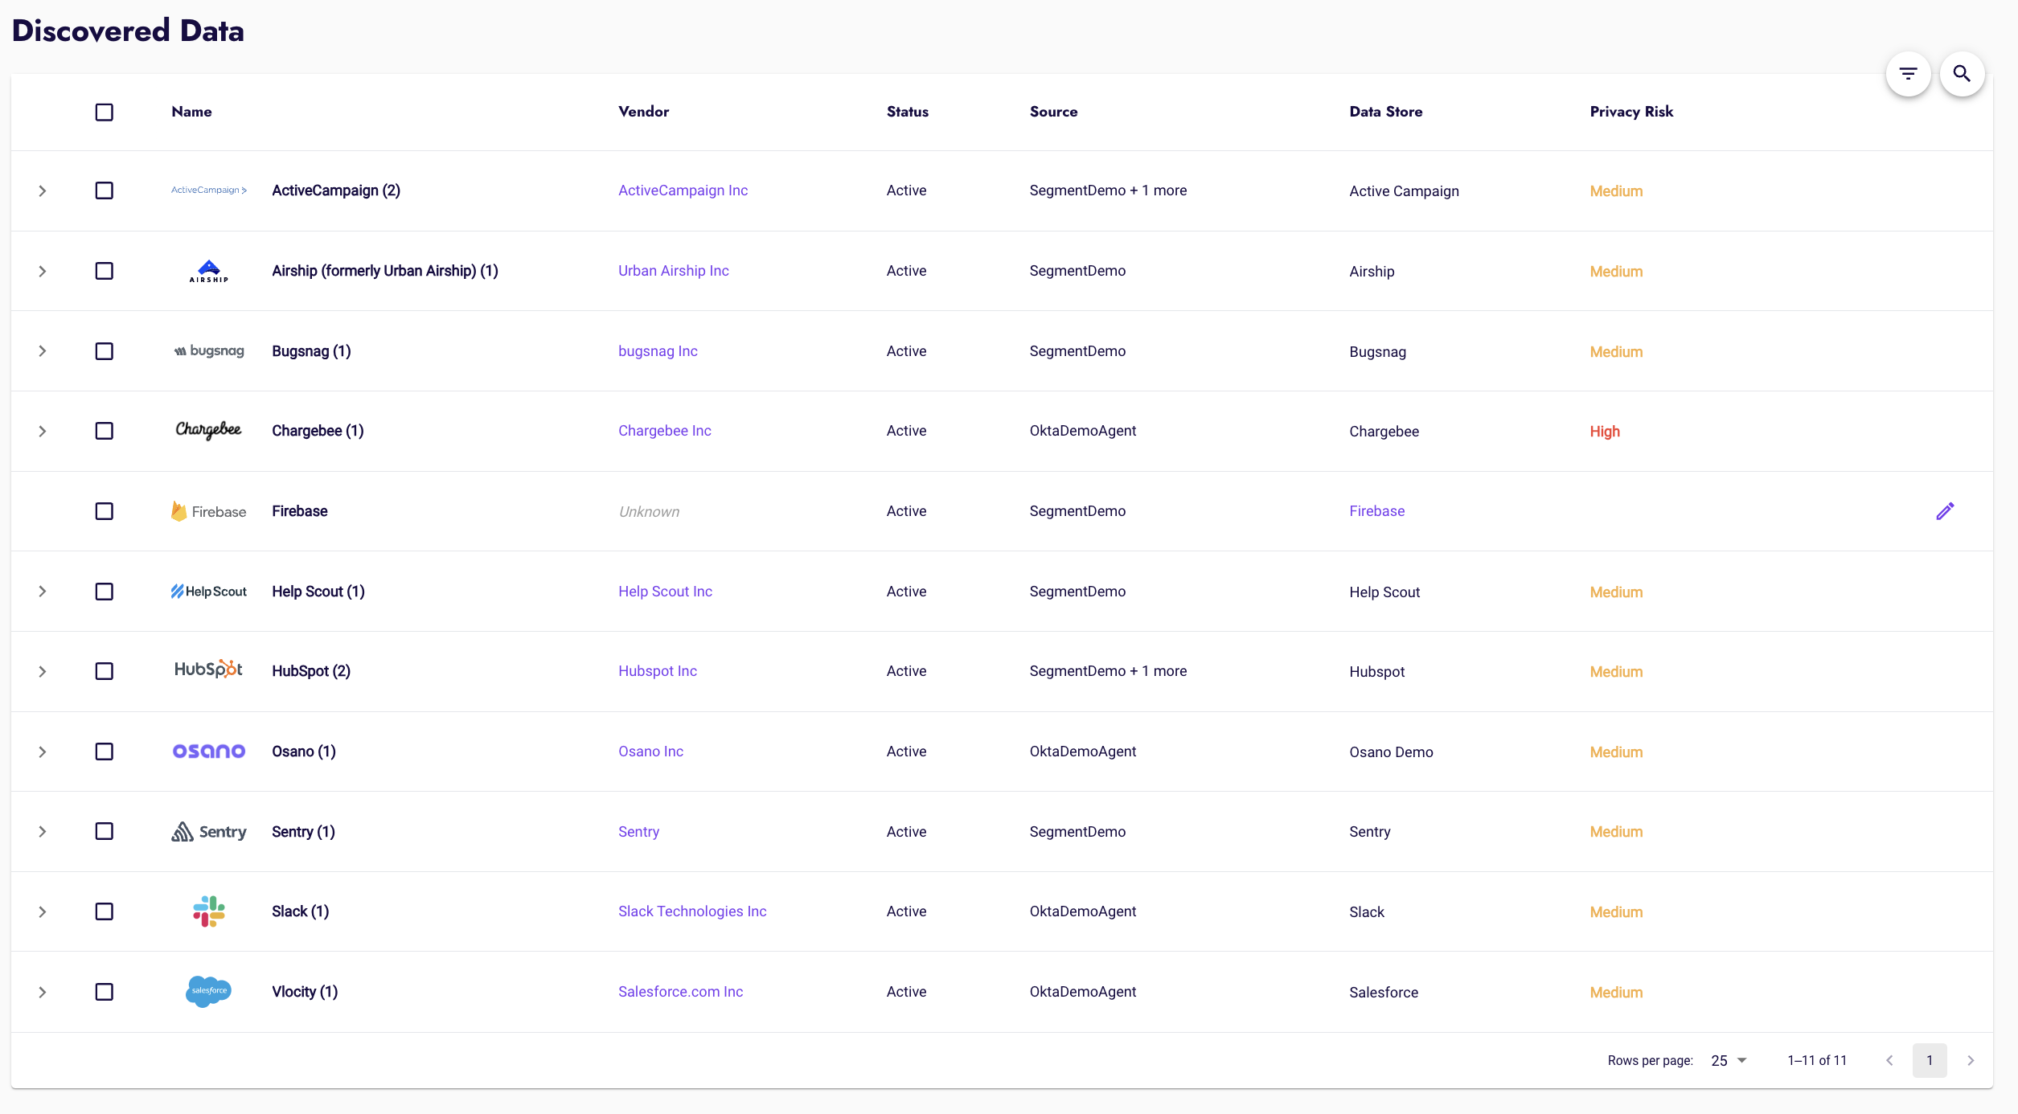Expand the Sentry row
The width and height of the screenshot is (2018, 1114).
(43, 831)
